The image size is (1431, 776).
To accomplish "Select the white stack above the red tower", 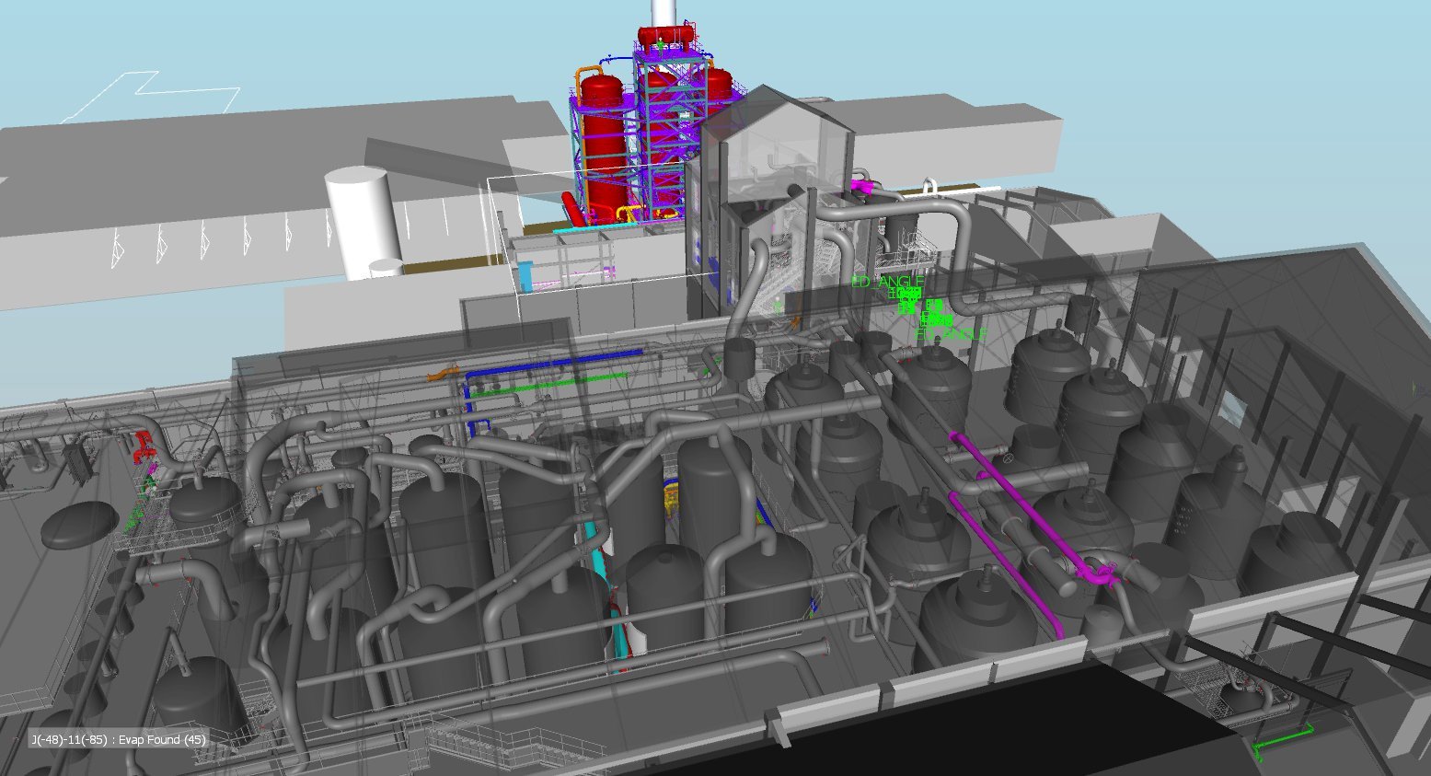I will [661, 12].
